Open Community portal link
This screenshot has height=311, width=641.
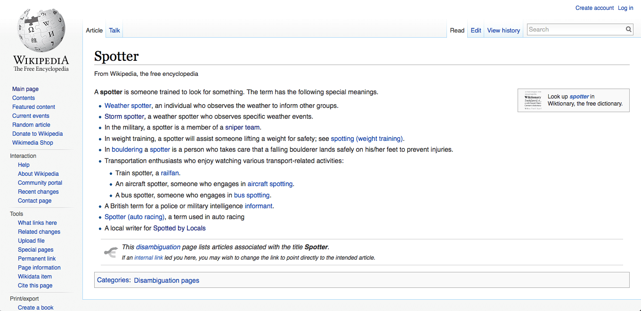click(x=40, y=183)
